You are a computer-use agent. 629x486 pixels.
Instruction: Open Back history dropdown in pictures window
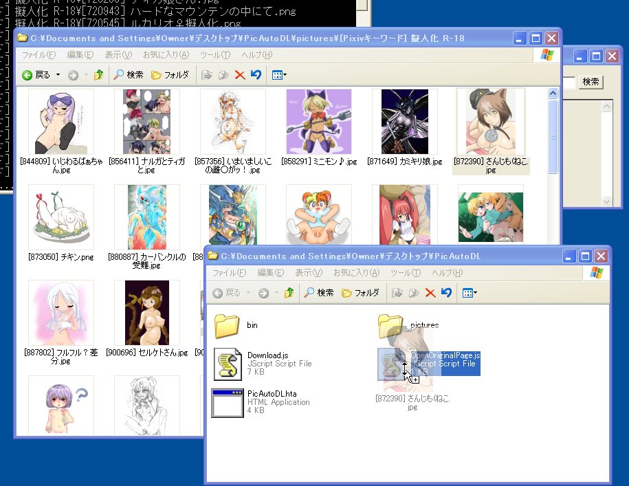(x=58, y=75)
